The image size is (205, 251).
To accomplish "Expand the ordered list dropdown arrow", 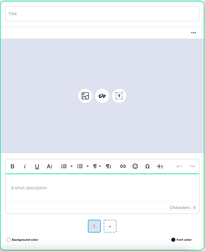I will pyautogui.click(x=72, y=166).
